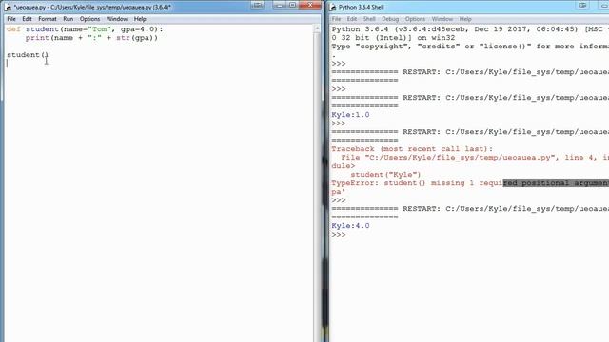609x342 pixels.
Task: Open the File menu in editor window
Action: coord(11,19)
